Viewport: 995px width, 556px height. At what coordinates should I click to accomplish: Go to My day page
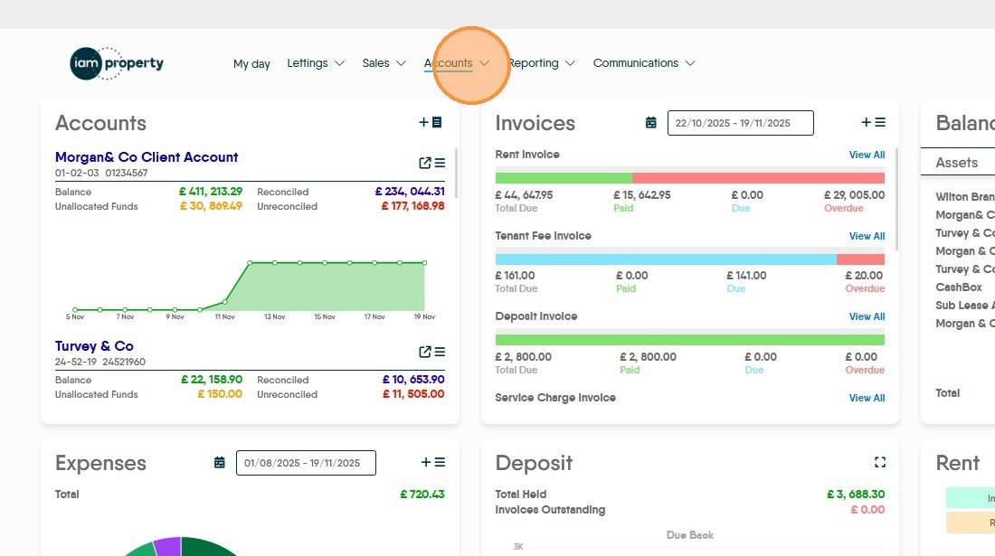pyautogui.click(x=251, y=64)
